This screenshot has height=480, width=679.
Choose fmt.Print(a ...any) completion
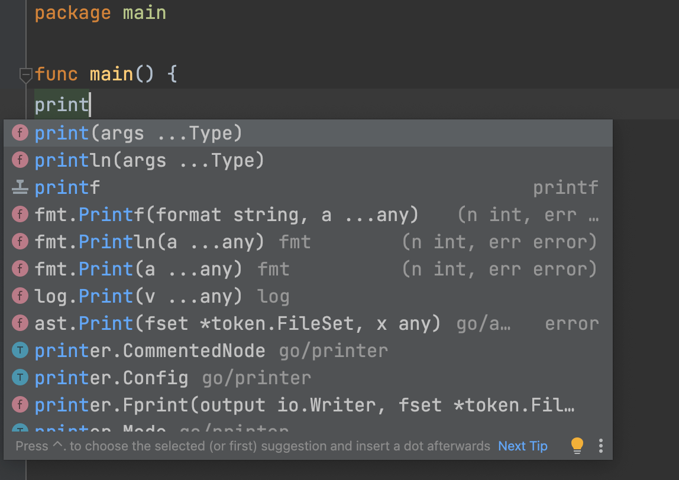[x=138, y=270]
